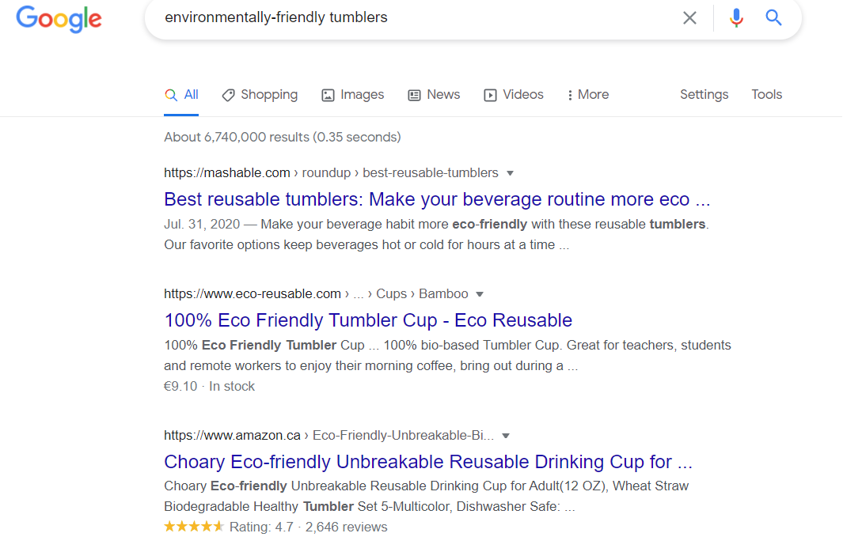Clear the search box with X icon

[689, 17]
